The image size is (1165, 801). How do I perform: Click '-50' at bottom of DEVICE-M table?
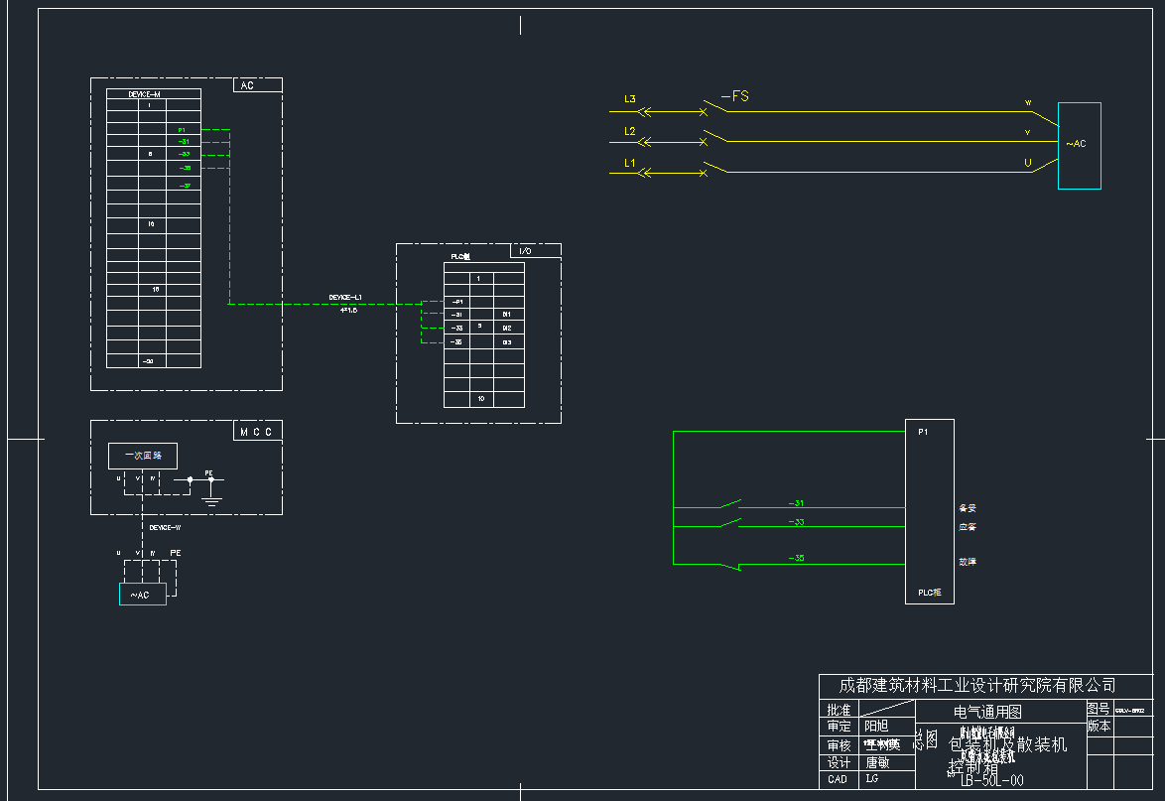click(x=149, y=361)
